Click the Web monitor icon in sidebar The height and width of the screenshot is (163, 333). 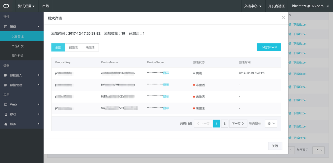pyautogui.click(x=6, y=104)
